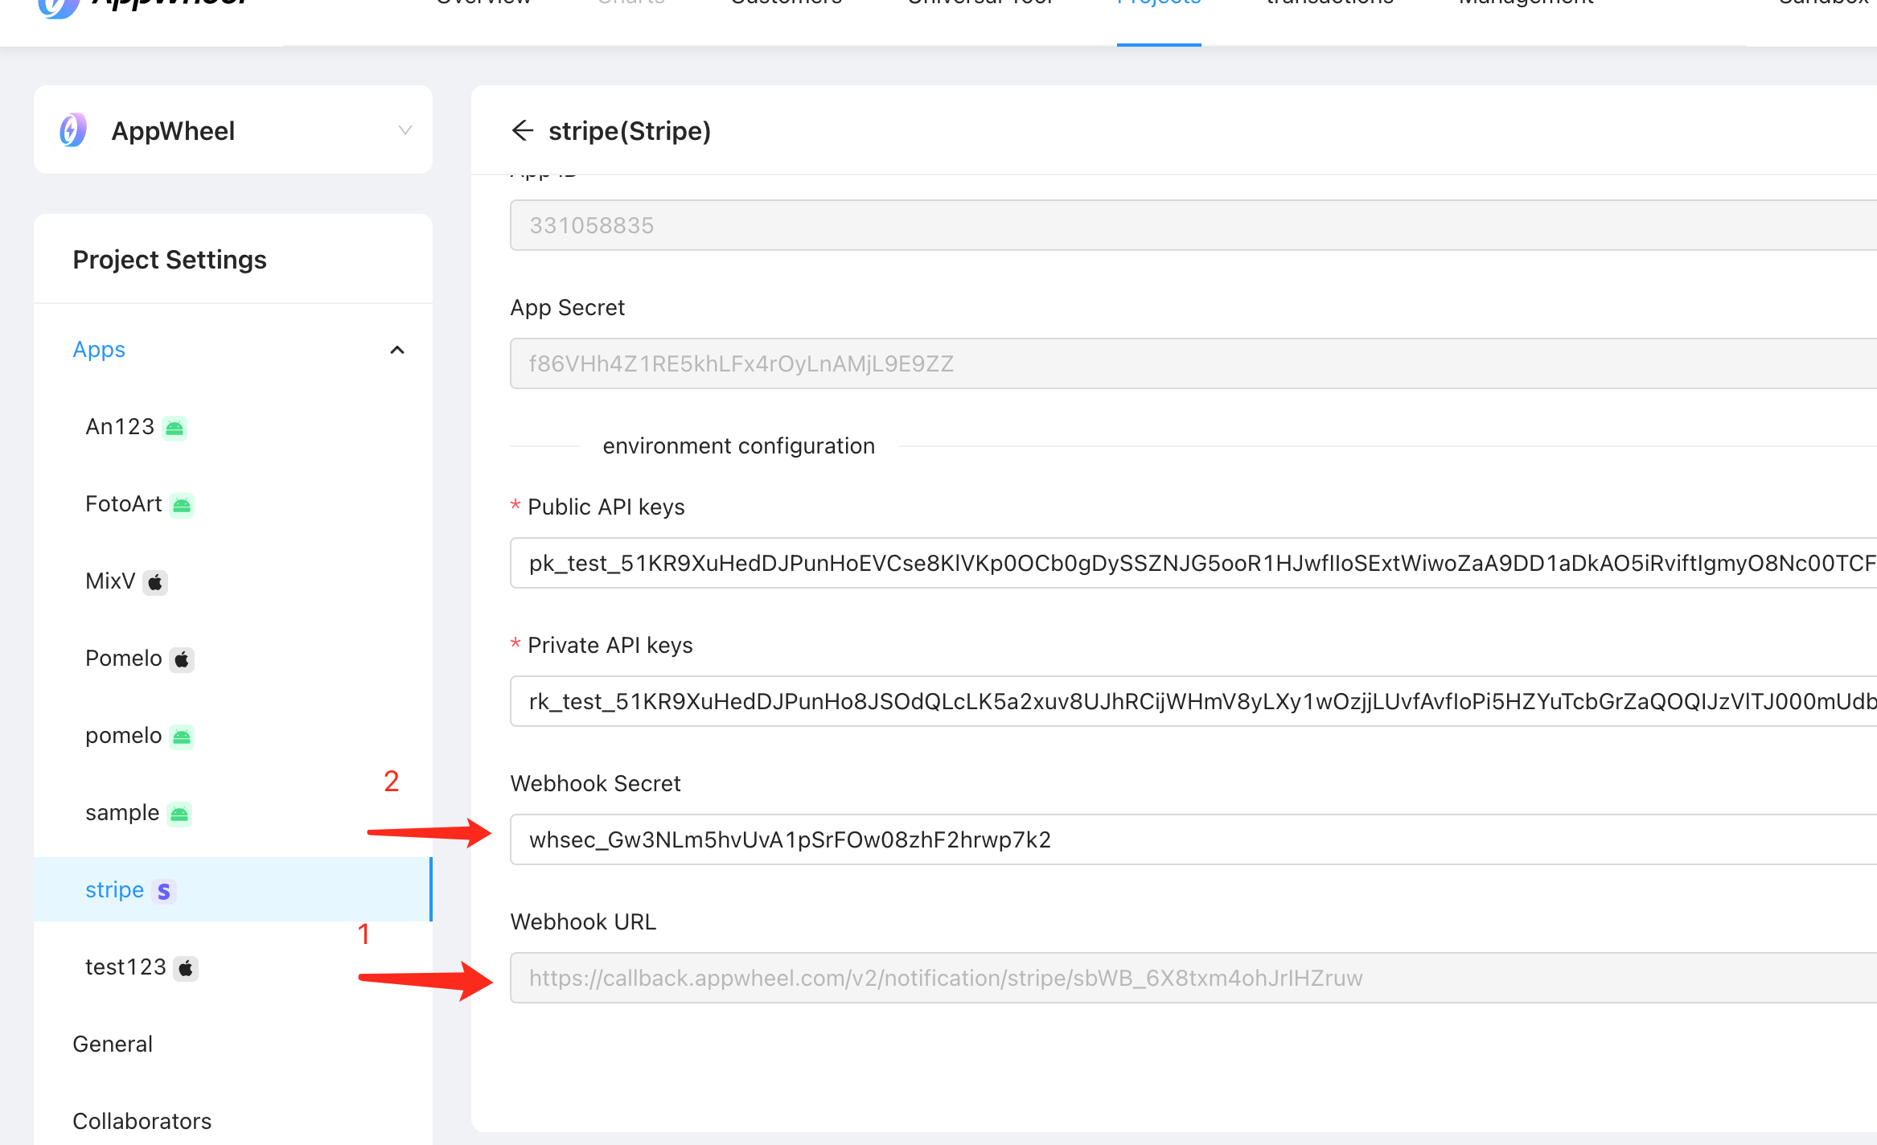Click Apple icon next to test123
Image resolution: width=1877 pixels, height=1145 pixels.
(x=186, y=968)
